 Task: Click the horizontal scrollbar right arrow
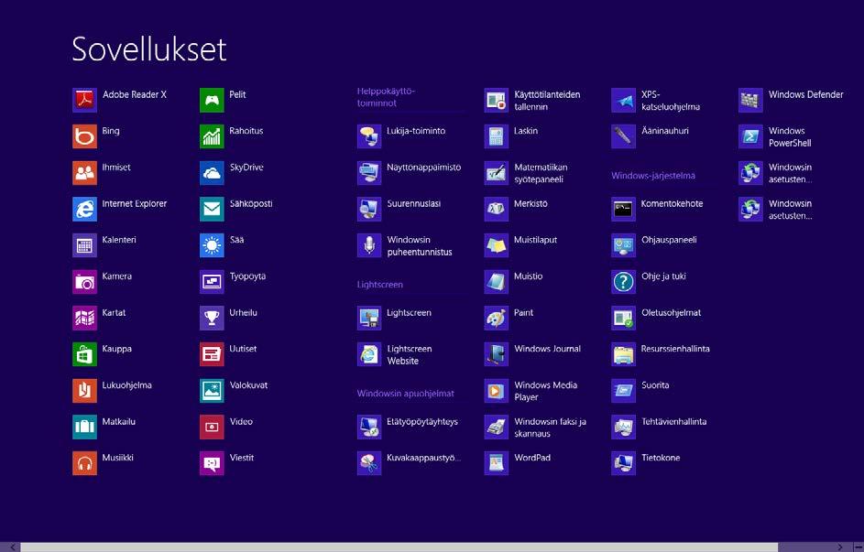coord(840,547)
